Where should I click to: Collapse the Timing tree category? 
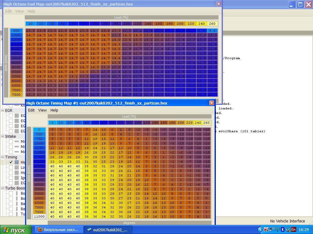pyautogui.click(x=2, y=157)
